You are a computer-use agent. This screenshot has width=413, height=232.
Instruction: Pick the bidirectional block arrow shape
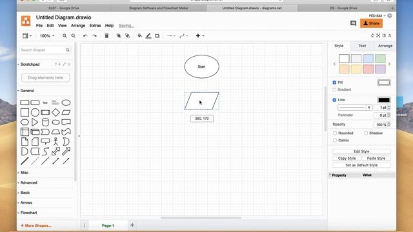coord(55,151)
